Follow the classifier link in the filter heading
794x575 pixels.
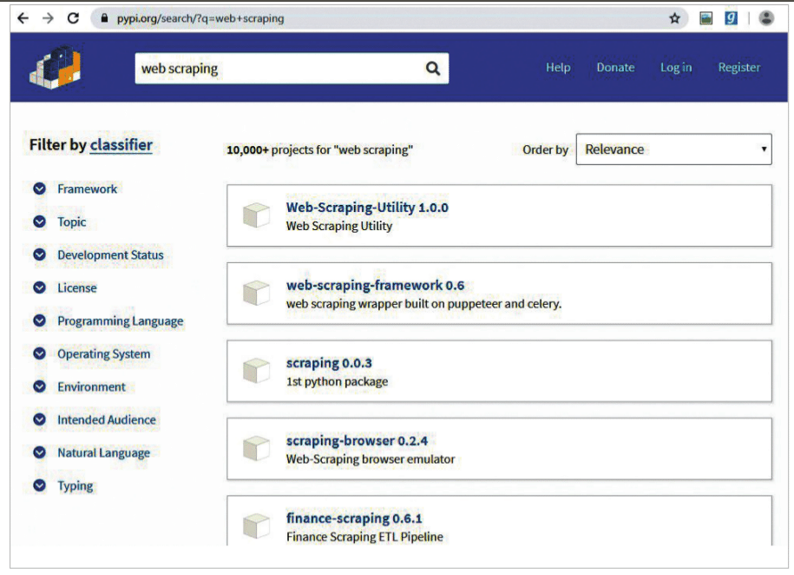pyautogui.click(x=121, y=145)
